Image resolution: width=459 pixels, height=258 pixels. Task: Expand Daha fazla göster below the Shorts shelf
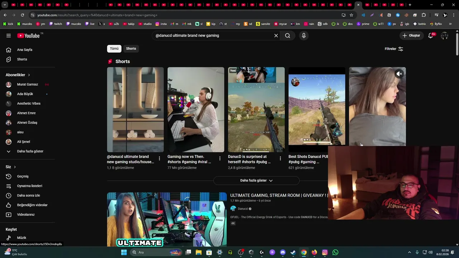(256, 181)
